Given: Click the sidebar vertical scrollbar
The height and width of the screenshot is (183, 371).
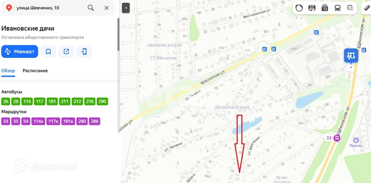Looking at the screenshot, I should 119,35.
